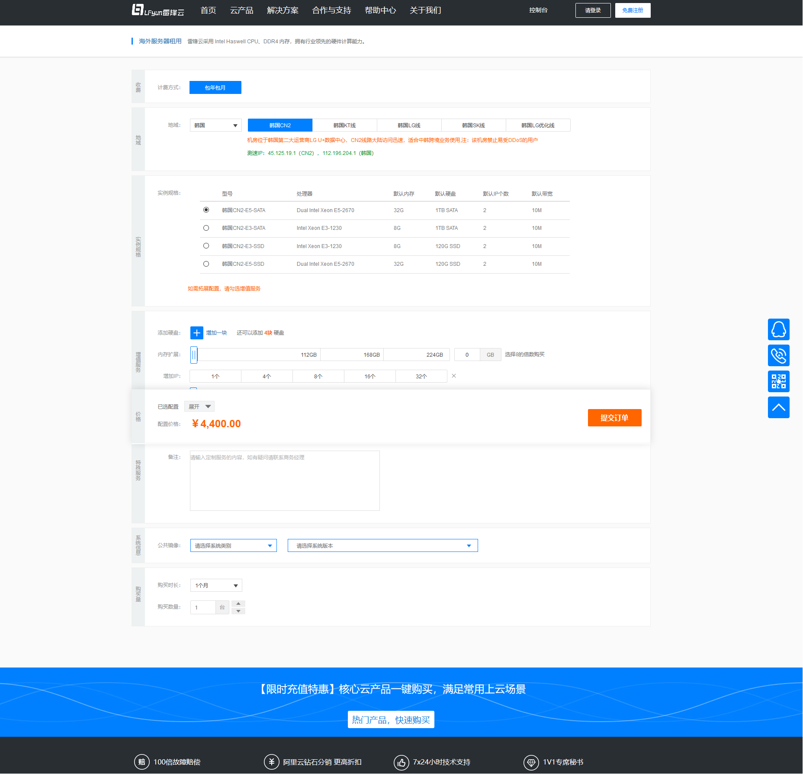Open 帮助中心 in the top navigation
Screen dimensions: 803x774
point(380,10)
